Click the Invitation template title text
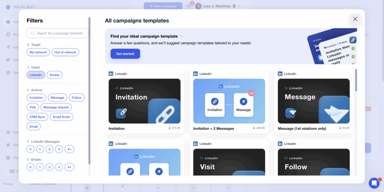 [117, 128]
